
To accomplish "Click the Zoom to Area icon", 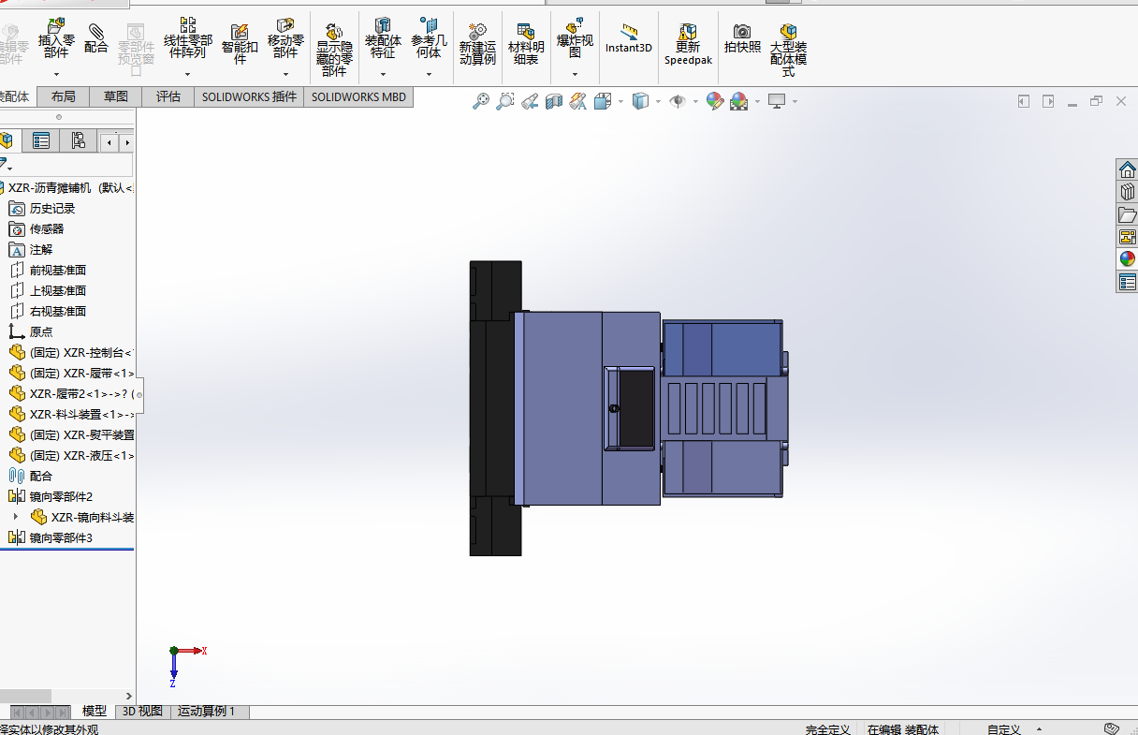I will click(505, 101).
